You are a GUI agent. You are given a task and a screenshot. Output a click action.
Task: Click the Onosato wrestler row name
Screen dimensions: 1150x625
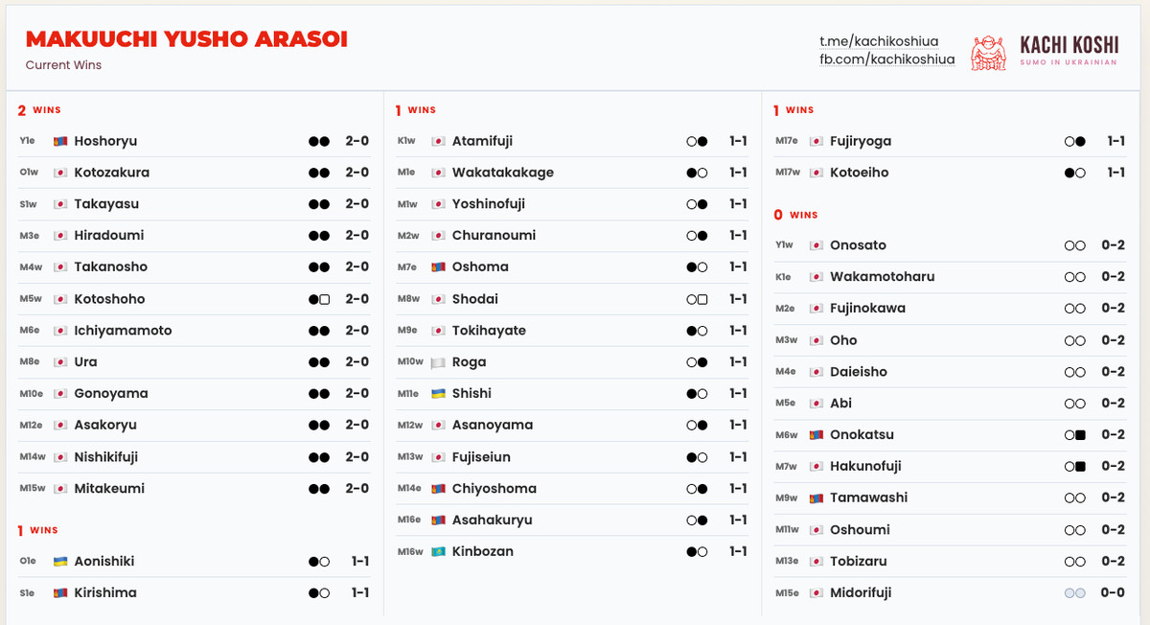click(x=858, y=245)
